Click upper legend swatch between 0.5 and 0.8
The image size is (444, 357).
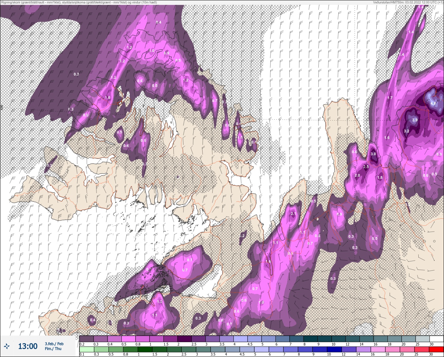coord(128,339)
